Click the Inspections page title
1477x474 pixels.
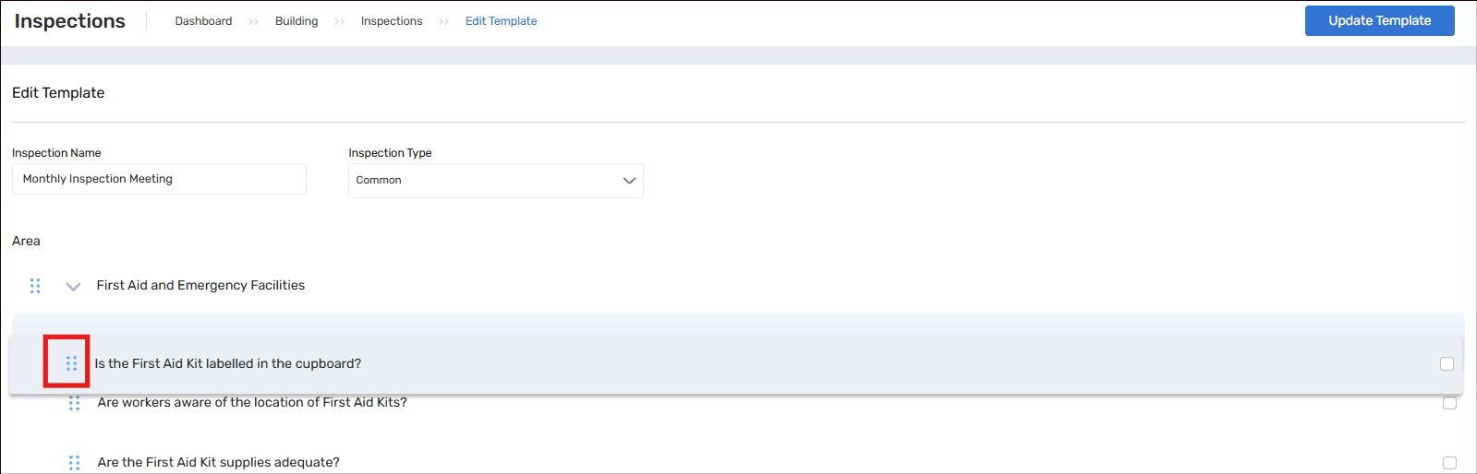pyautogui.click(x=70, y=21)
